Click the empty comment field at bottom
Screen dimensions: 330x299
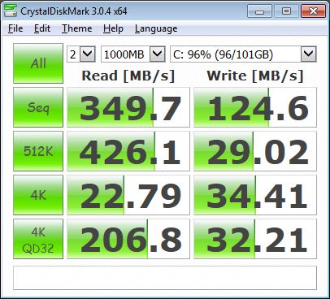[165, 278]
